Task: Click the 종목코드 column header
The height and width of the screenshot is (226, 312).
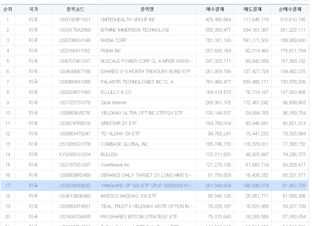Action: click(75, 9)
